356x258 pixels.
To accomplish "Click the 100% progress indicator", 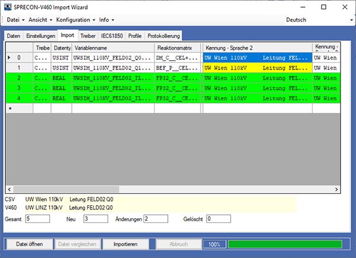I will tap(214, 244).
